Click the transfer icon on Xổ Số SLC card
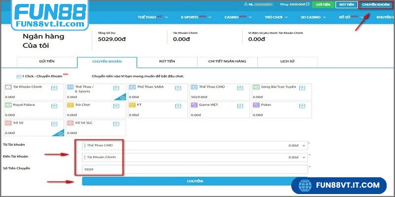Viewport: 395px width, 197px height. tap(116, 124)
